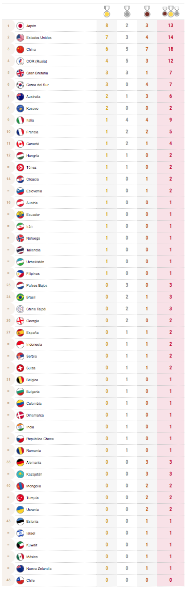
Task: Click the Canadá flag icon
Action: click(21, 144)
